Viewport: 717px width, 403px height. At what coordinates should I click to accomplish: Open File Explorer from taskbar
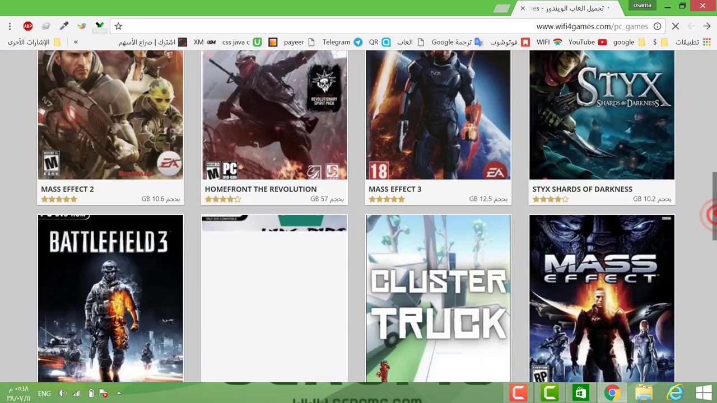[644, 393]
